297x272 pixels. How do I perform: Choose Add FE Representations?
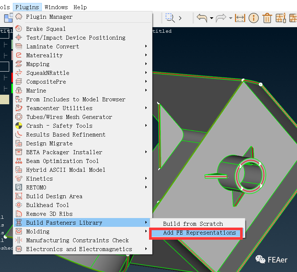(199, 233)
